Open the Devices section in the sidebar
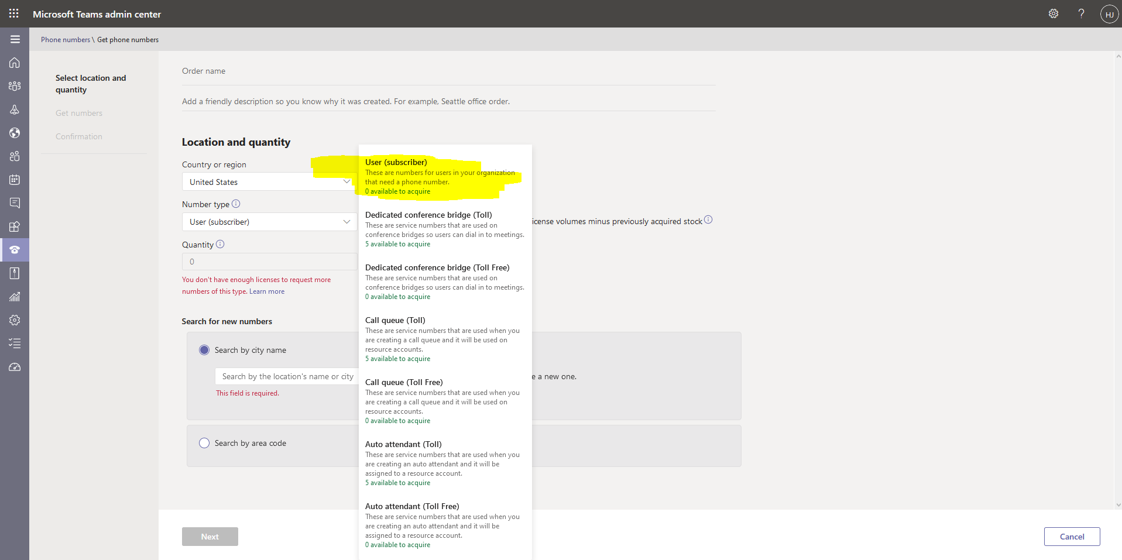 coord(15,109)
